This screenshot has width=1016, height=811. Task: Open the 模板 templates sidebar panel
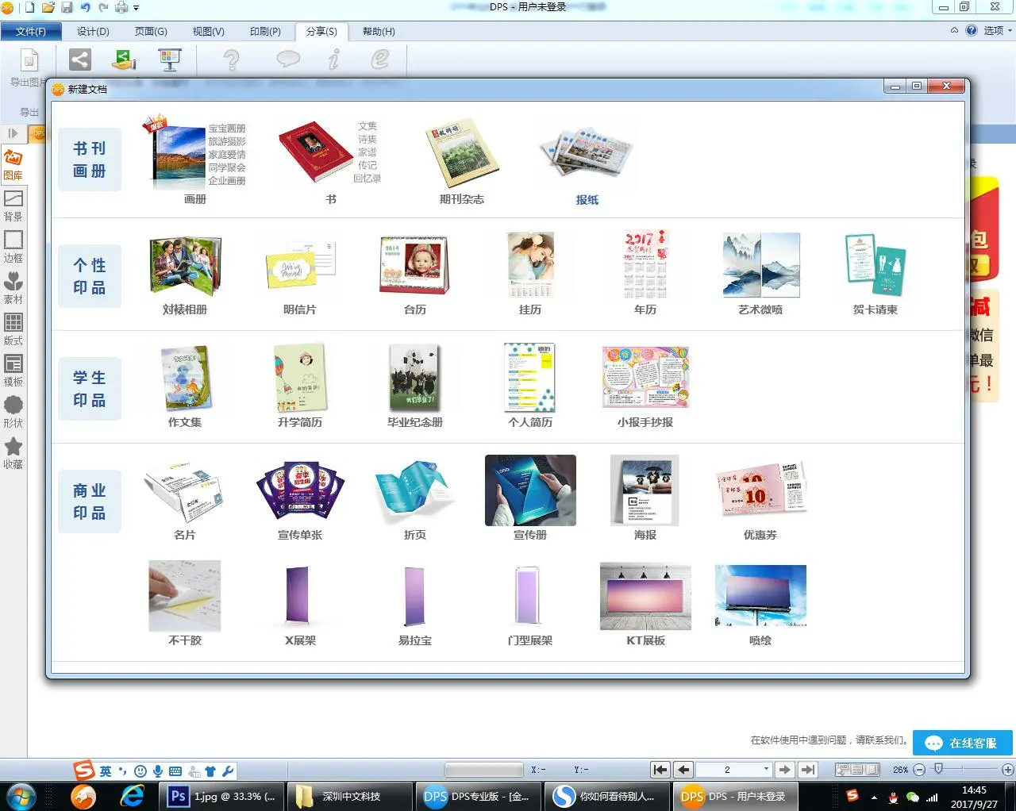[13, 371]
